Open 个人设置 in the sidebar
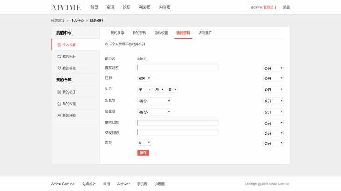This screenshot has width=341, height=191. tap(75, 45)
